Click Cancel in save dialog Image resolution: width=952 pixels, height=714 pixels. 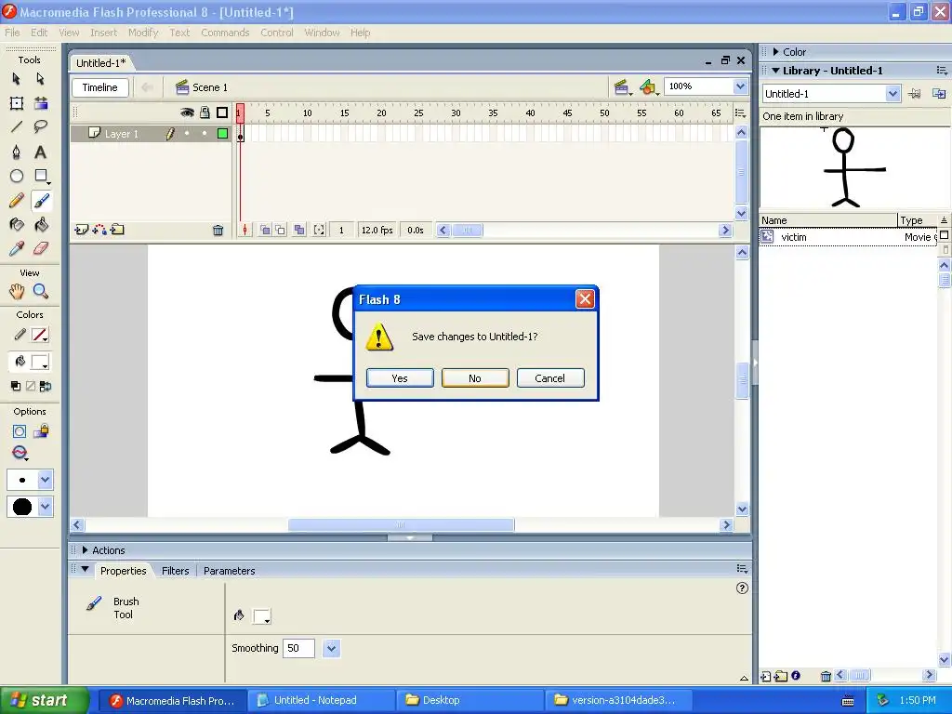550,378
